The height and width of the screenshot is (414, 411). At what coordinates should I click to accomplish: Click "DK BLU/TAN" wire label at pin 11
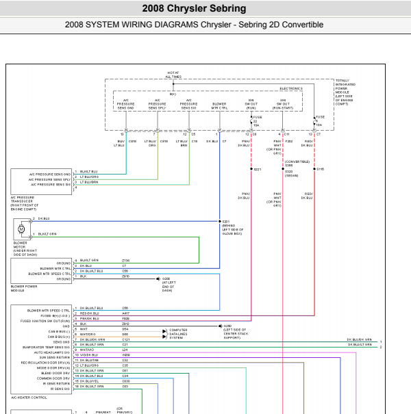tap(89, 360)
